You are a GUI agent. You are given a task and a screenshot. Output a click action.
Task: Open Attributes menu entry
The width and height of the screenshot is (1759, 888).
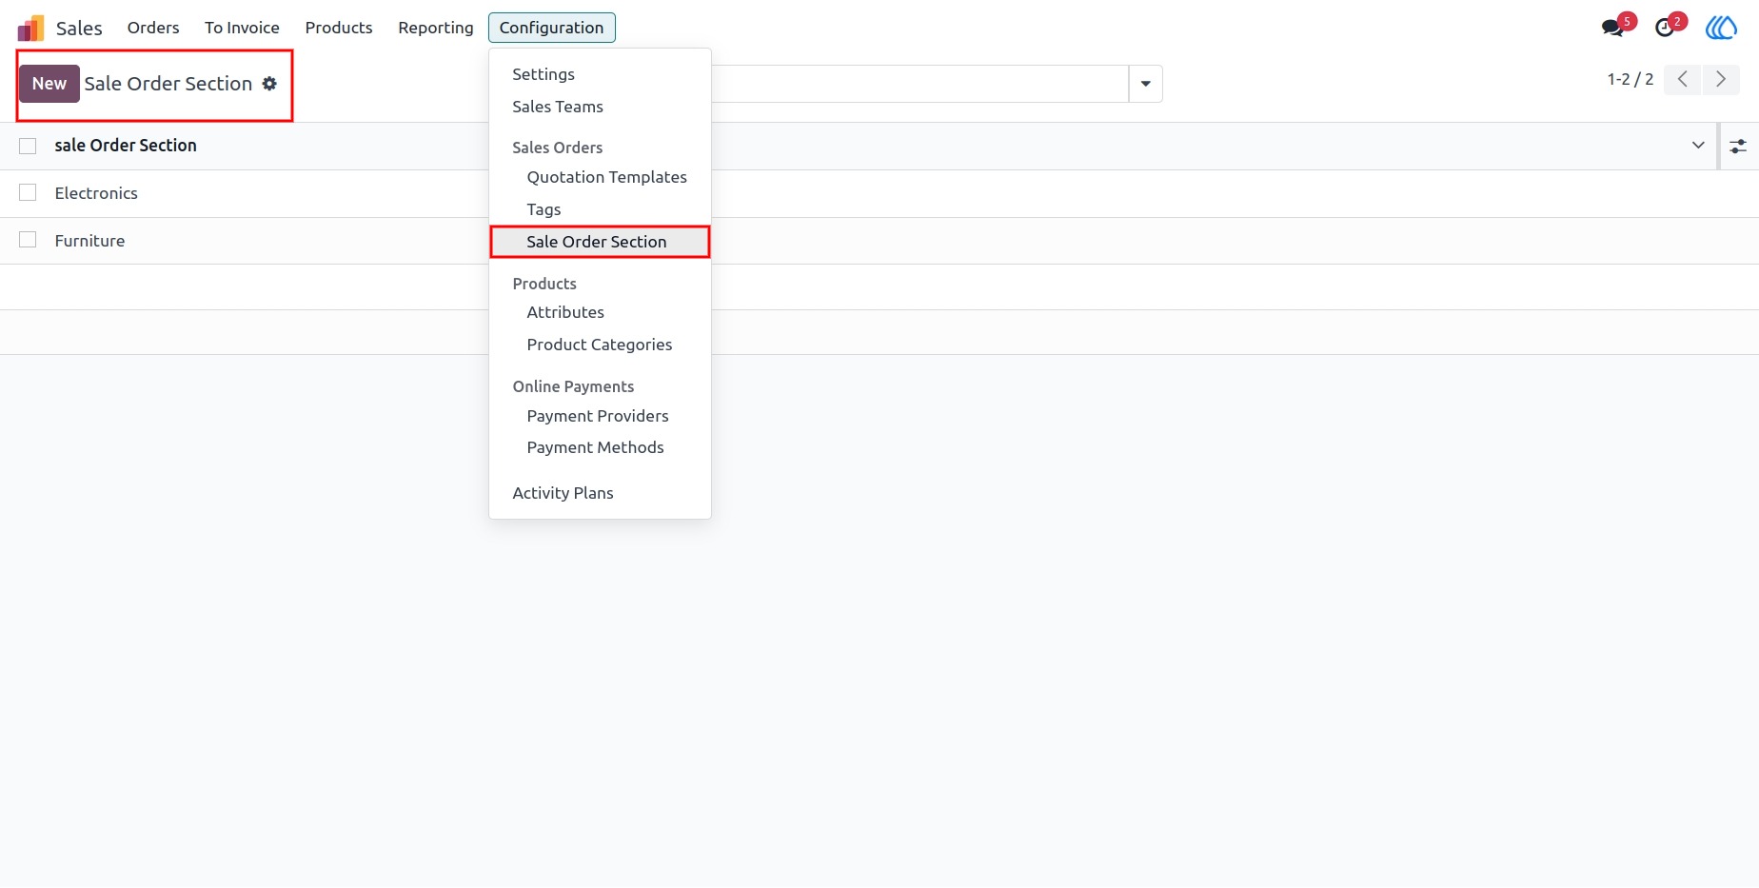click(x=600, y=312)
